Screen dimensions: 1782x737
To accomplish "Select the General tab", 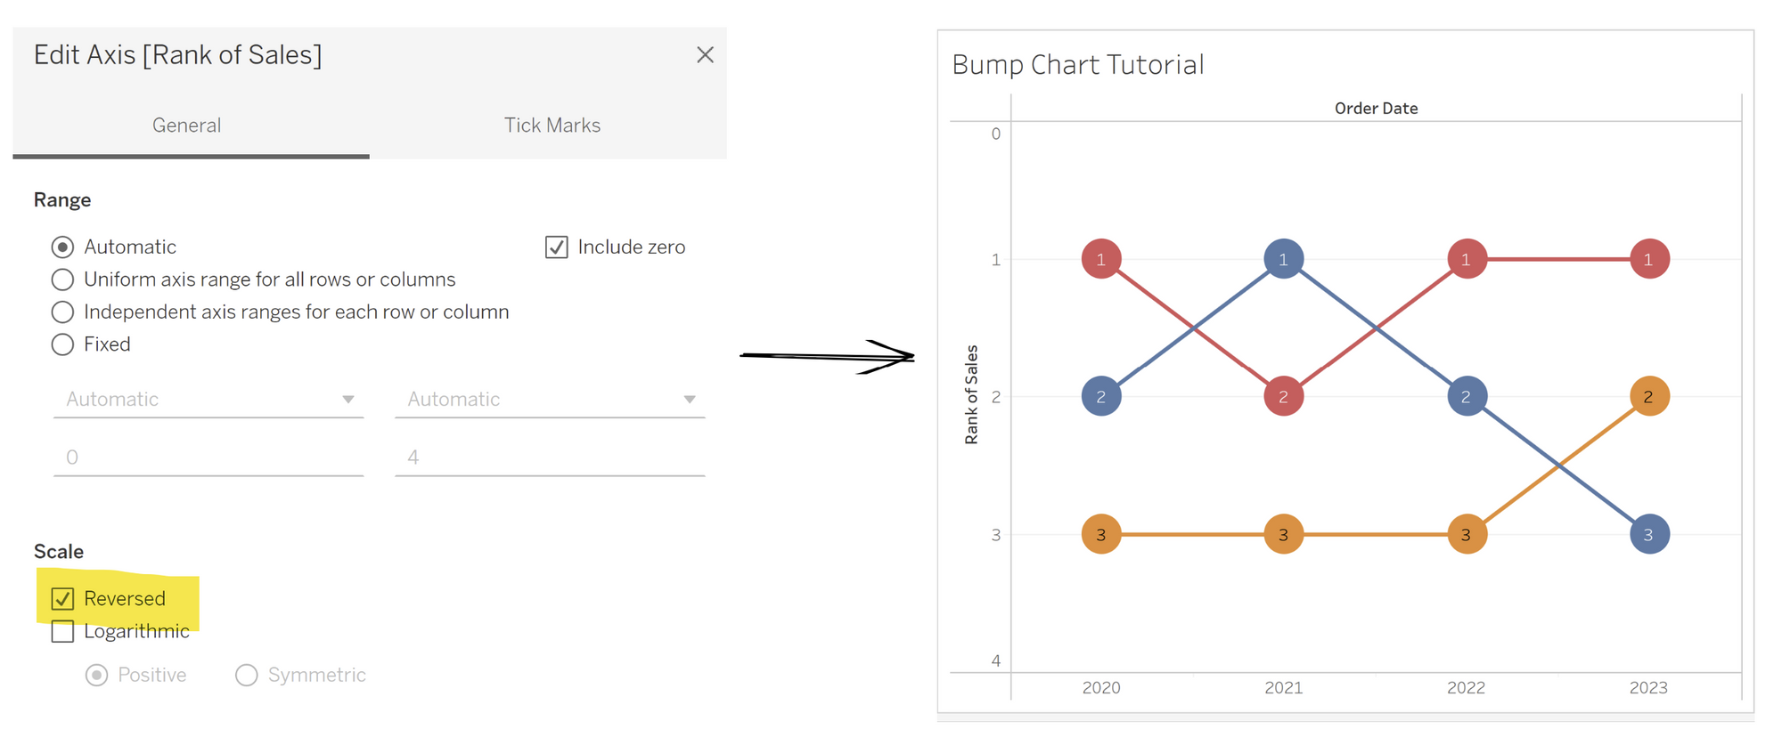I will [x=186, y=126].
